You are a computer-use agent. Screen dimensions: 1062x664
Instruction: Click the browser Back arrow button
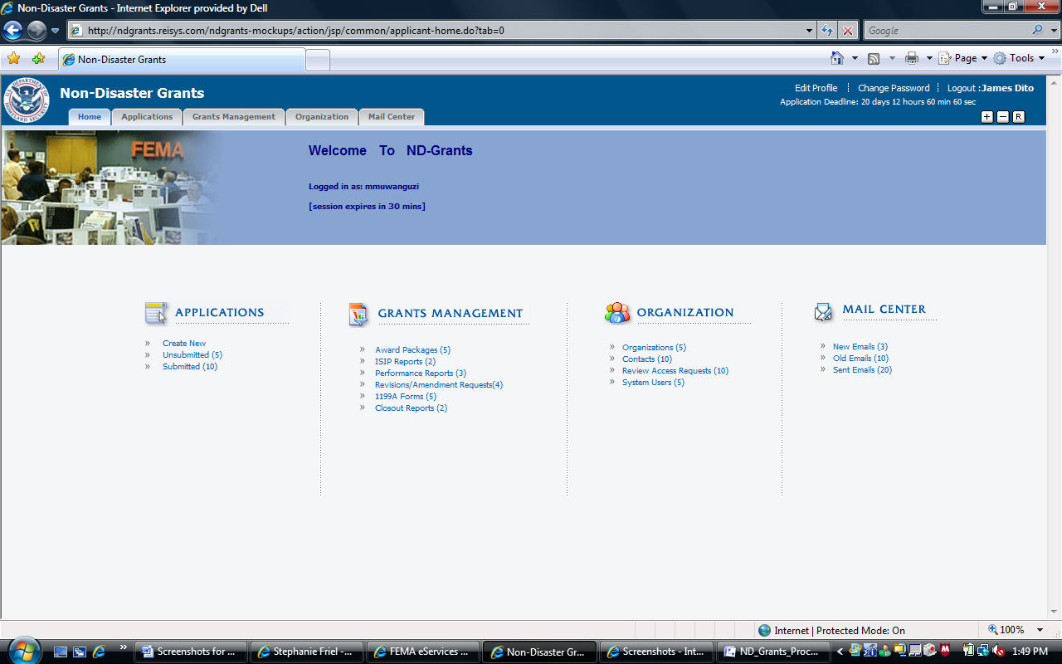[x=13, y=31]
